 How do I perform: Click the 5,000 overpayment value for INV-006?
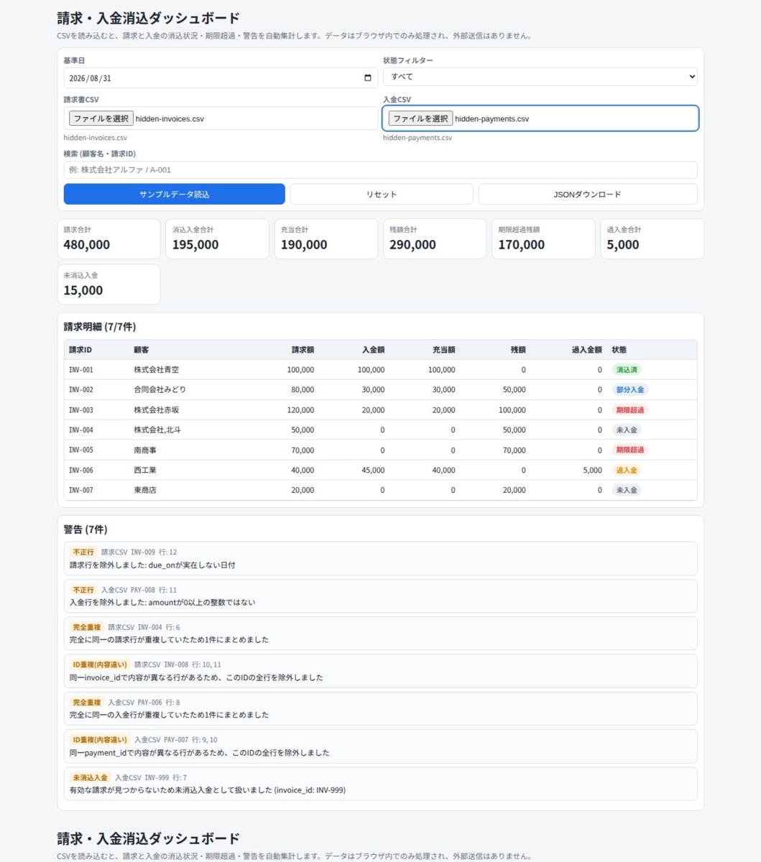pos(593,471)
